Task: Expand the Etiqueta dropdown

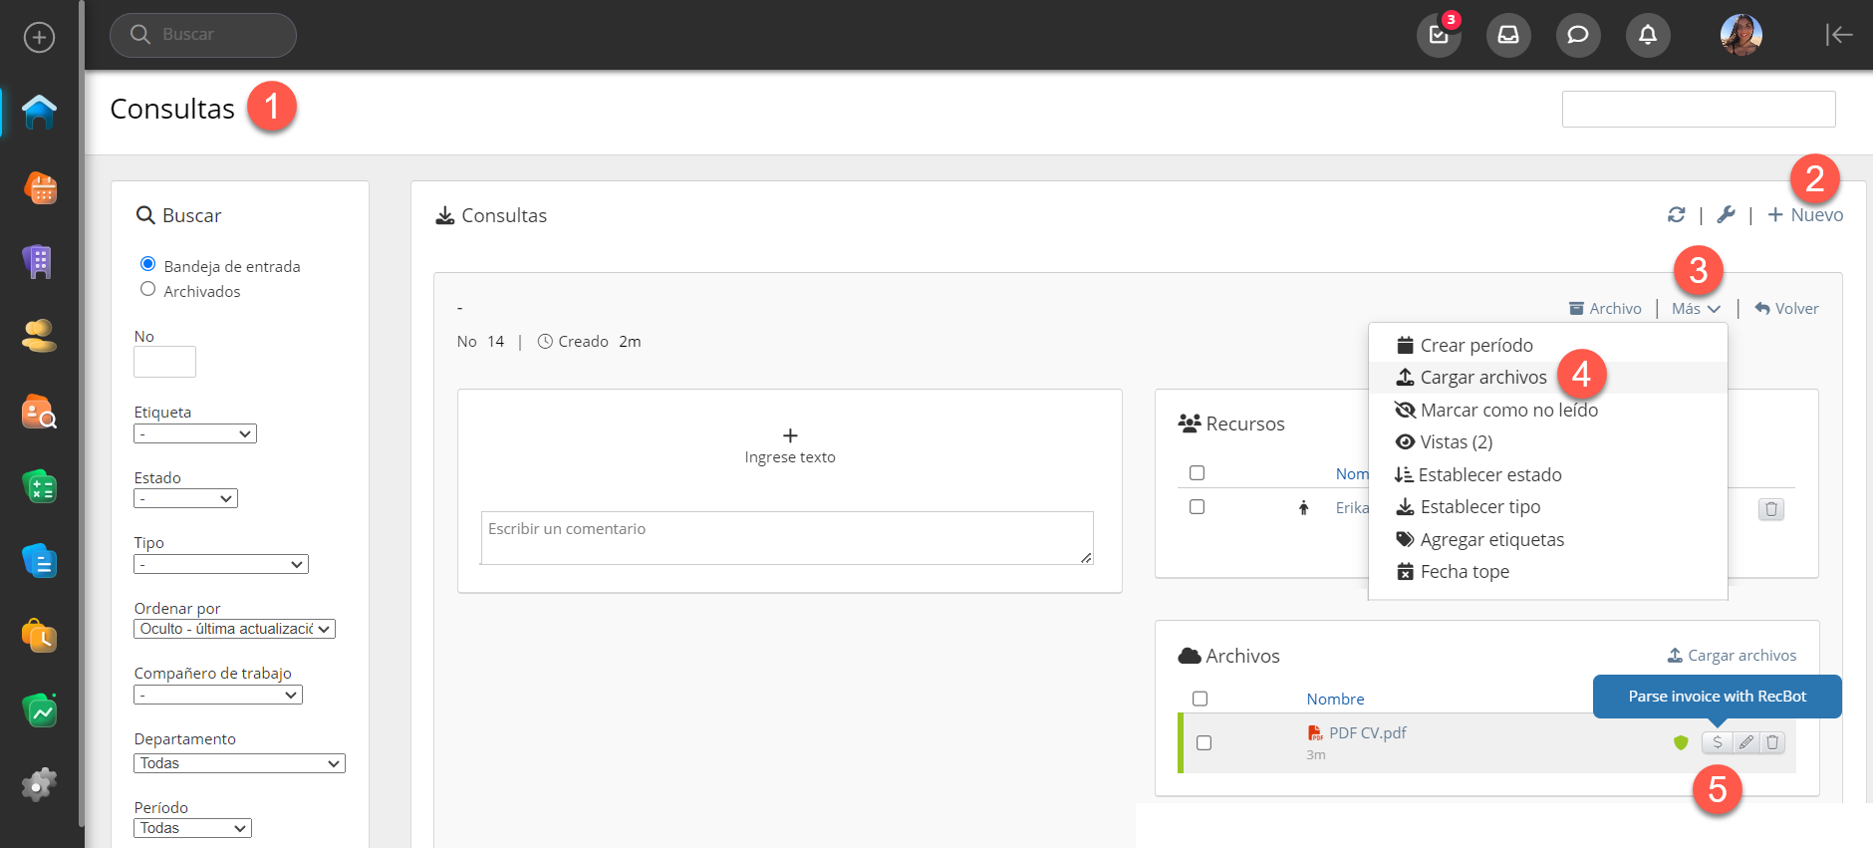Action: pyautogui.click(x=195, y=434)
